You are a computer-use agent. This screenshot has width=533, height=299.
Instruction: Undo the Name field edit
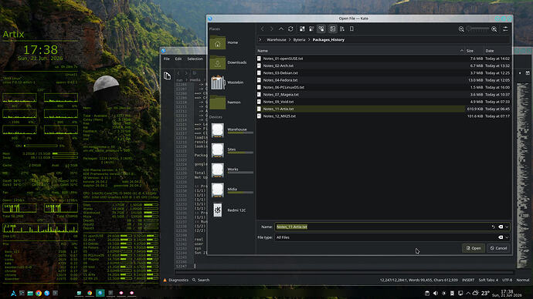494,227
